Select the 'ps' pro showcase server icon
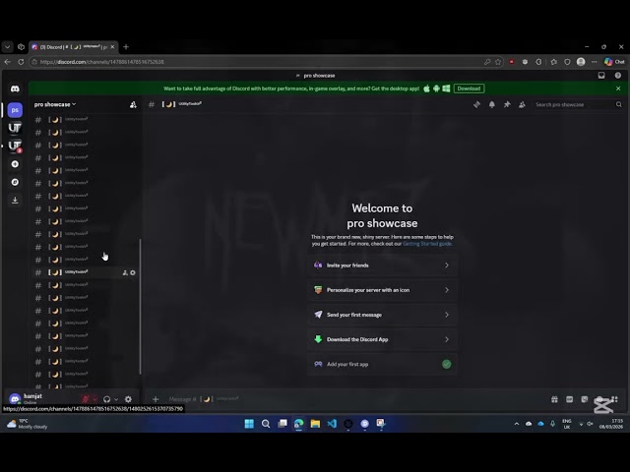Image resolution: width=630 pixels, height=472 pixels. (15, 110)
